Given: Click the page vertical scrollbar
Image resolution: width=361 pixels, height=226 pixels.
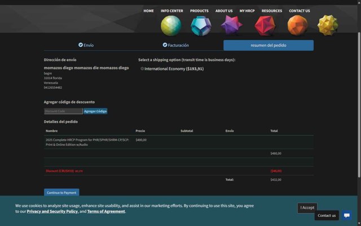Looking at the screenshot, I should coord(359,105).
